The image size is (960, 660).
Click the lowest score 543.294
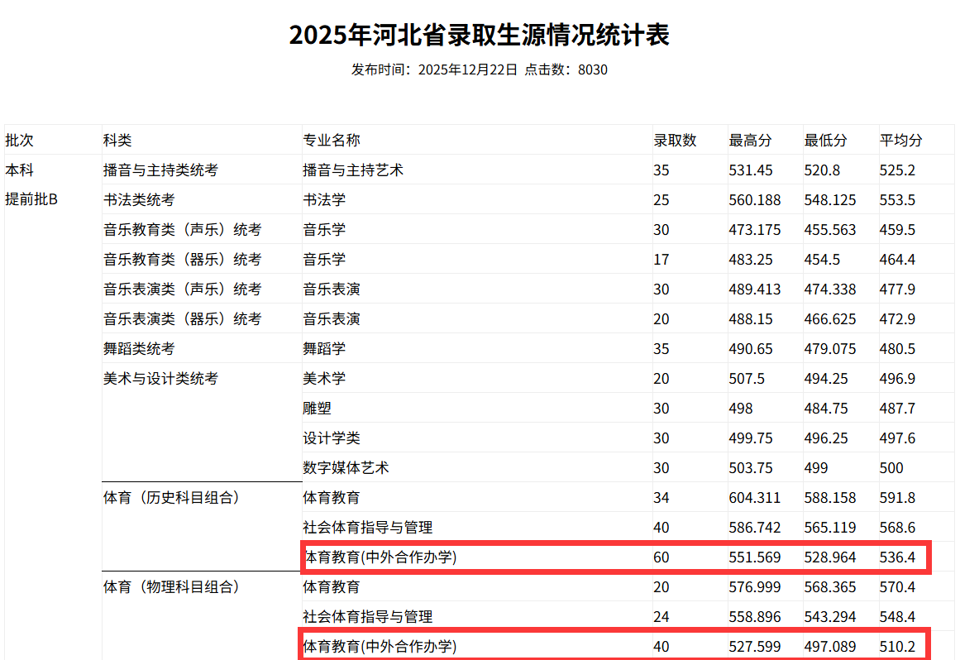[830, 617]
